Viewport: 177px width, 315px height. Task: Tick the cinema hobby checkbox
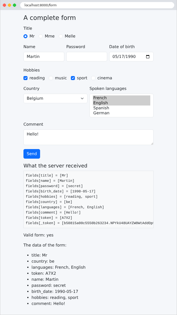tap(93, 78)
